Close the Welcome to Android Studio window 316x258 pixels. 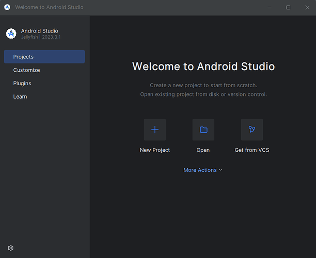[307, 7]
